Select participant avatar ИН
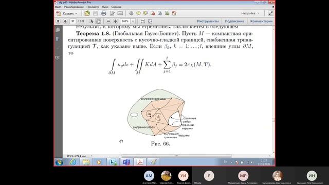The image size is (329, 185). point(312,176)
